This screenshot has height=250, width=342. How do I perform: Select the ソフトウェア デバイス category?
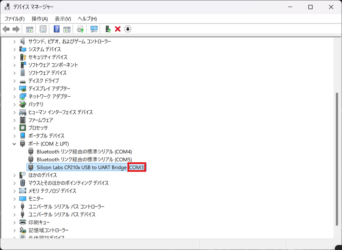coord(47,73)
